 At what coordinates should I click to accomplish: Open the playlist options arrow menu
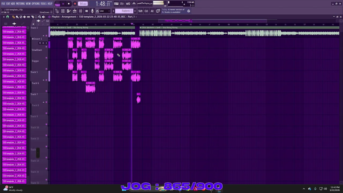pos(4,17)
